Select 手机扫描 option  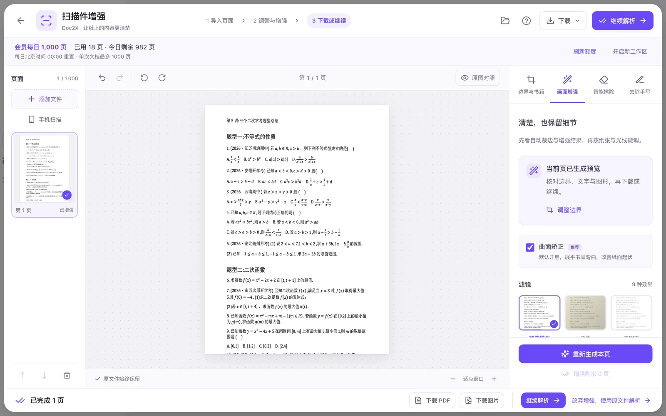pyautogui.click(x=45, y=119)
